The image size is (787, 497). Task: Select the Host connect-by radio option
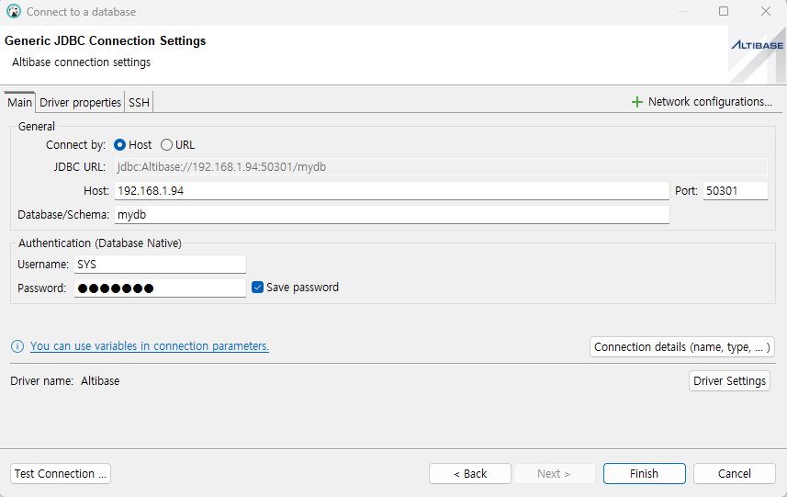[120, 145]
